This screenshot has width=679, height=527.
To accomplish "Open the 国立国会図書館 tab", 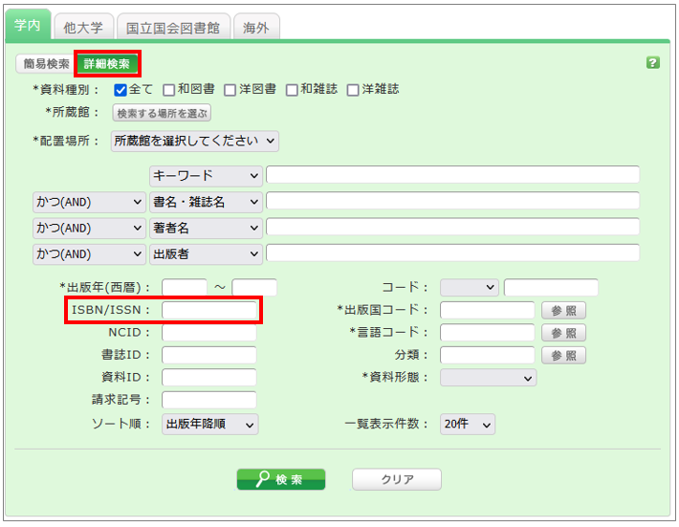I will (174, 27).
